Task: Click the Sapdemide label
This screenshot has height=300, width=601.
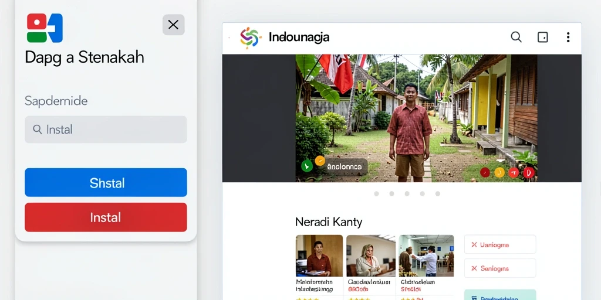Action: click(56, 101)
